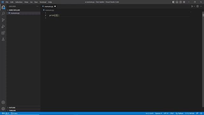This screenshot has width=204, height=115.
Task: Open the Run and Debug view
Action: tap(3, 26)
